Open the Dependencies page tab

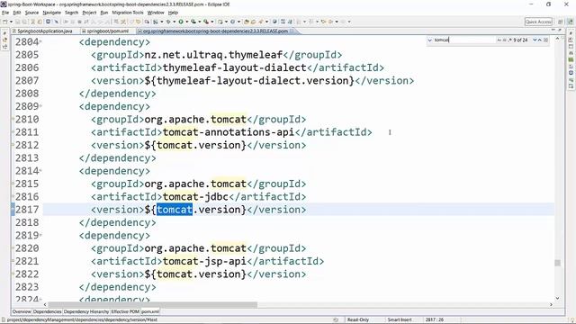pos(48,311)
